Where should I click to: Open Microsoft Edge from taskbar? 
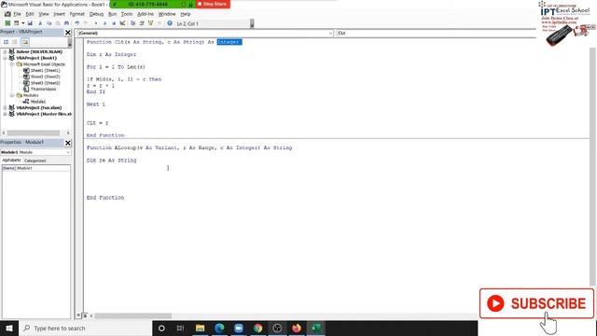coord(219,328)
